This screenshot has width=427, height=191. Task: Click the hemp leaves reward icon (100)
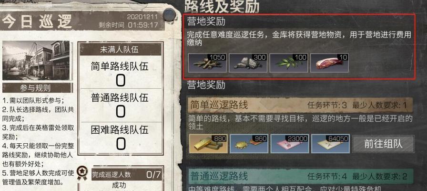(x=289, y=63)
